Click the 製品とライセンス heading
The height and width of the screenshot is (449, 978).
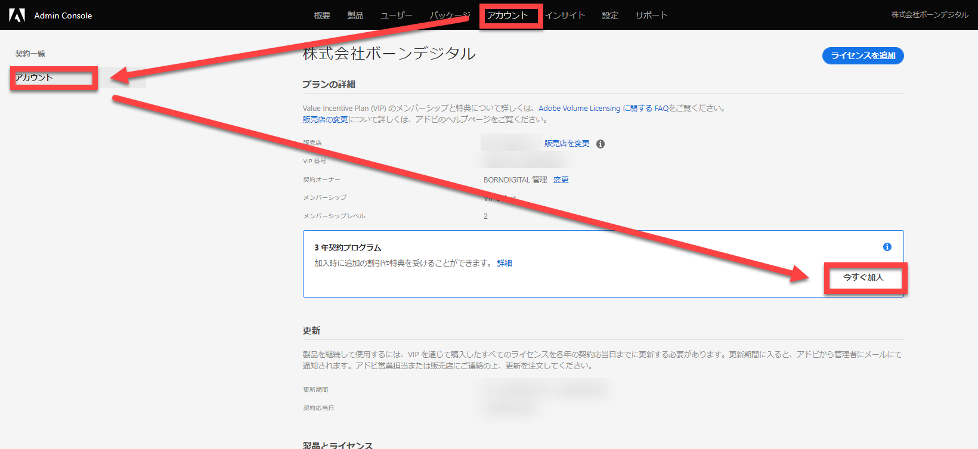(338, 445)
